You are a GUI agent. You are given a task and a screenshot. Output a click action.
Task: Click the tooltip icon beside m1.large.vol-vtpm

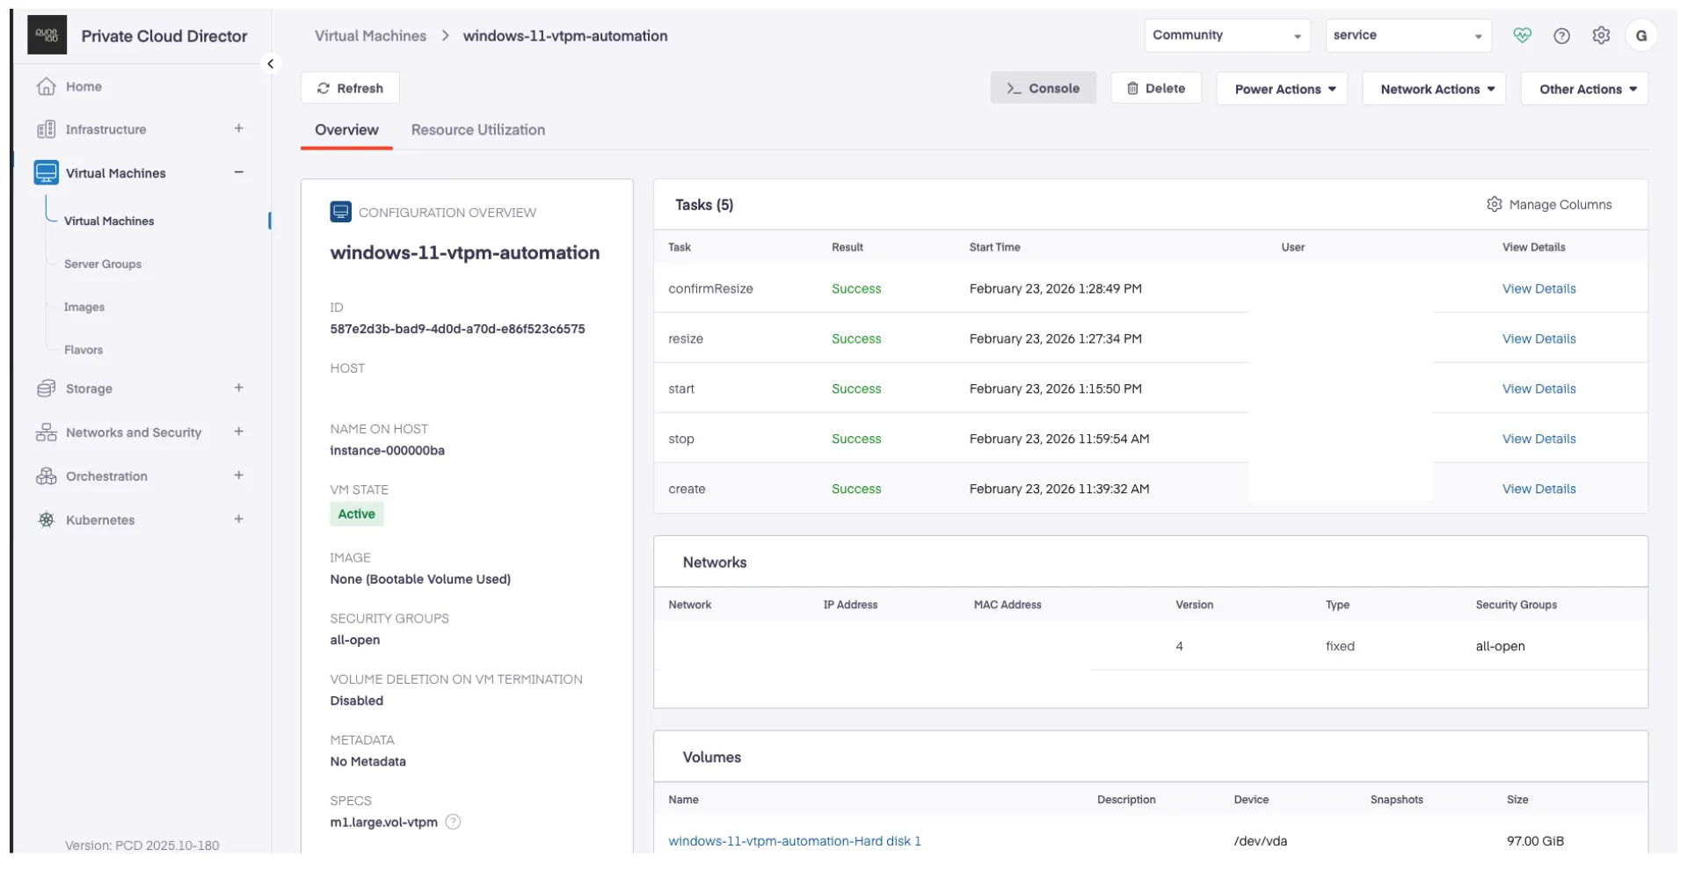click(x=453, y=822)
